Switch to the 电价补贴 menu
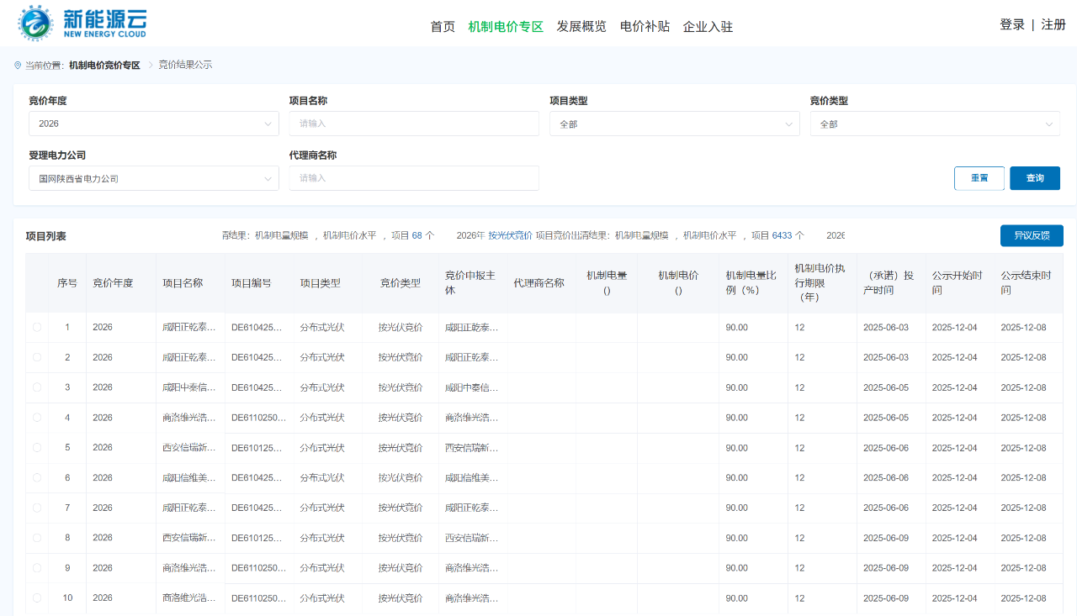The height and width of the screenshot is (616, 1077). click(x=645, y=26)
